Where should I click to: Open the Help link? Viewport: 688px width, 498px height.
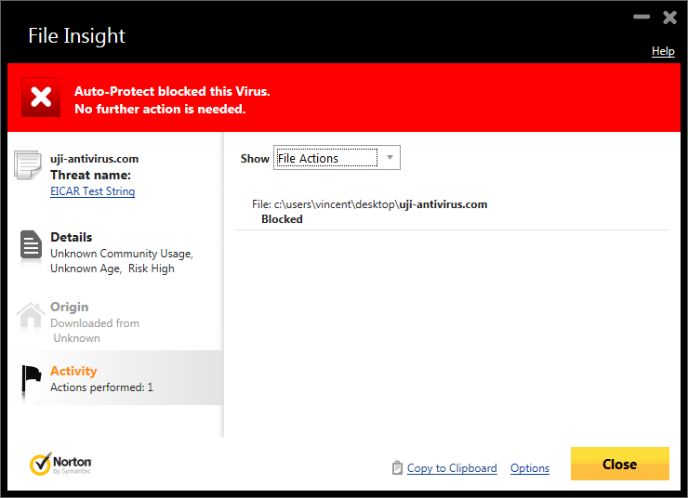[663, 51]
